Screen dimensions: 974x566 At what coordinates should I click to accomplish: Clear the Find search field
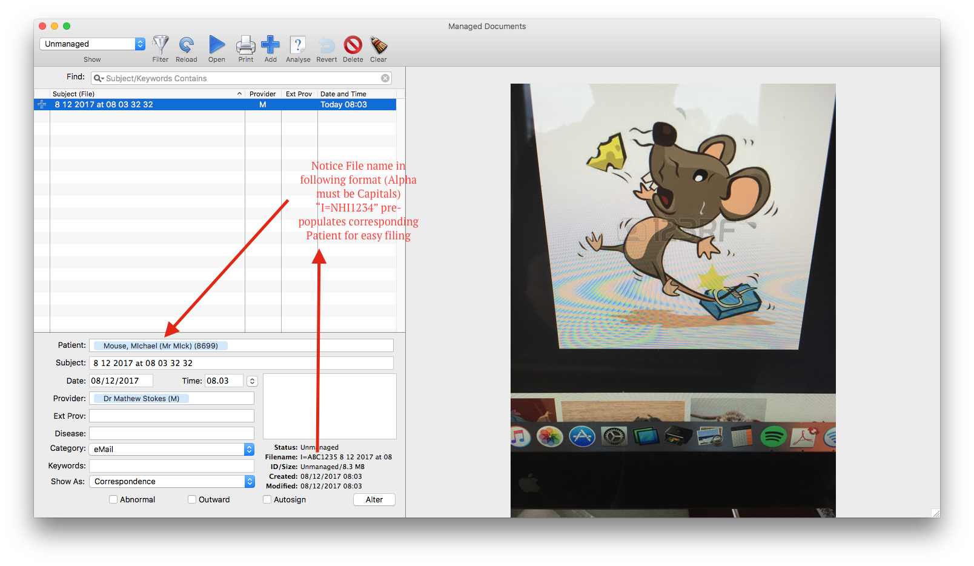coord(385,78)
